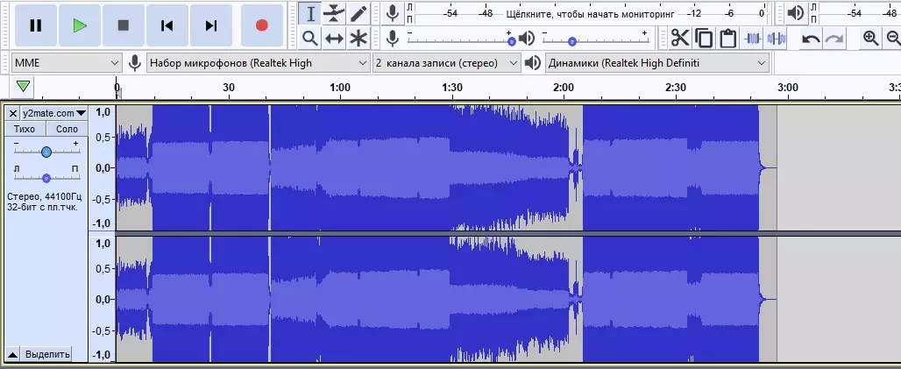Start recording with the red Record button
This screenshot has width=901, height=369.
point(261,25)
